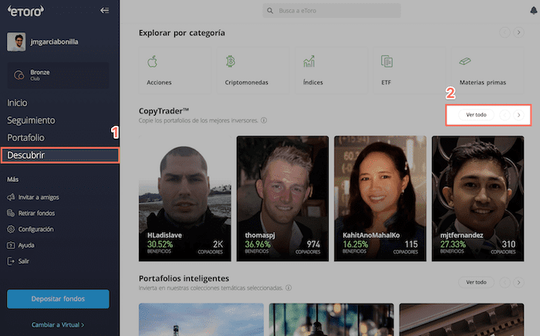Click the ETF documents icon
The image size is (540, 336).
(386, 61)
